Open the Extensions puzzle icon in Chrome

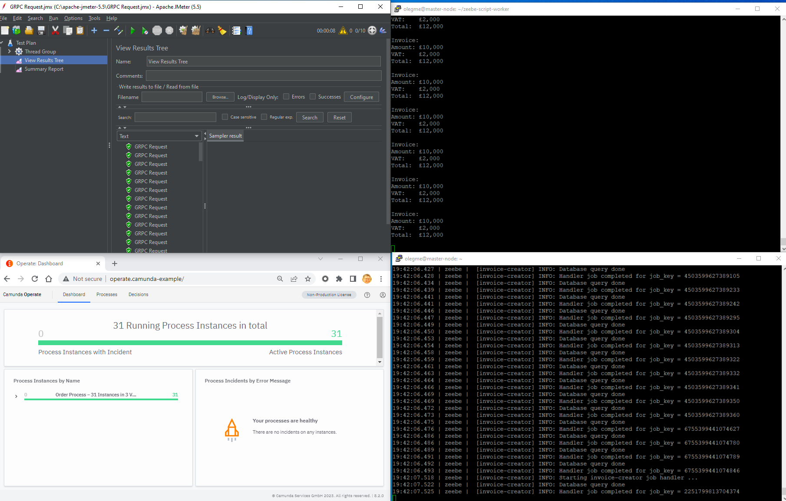339,279
